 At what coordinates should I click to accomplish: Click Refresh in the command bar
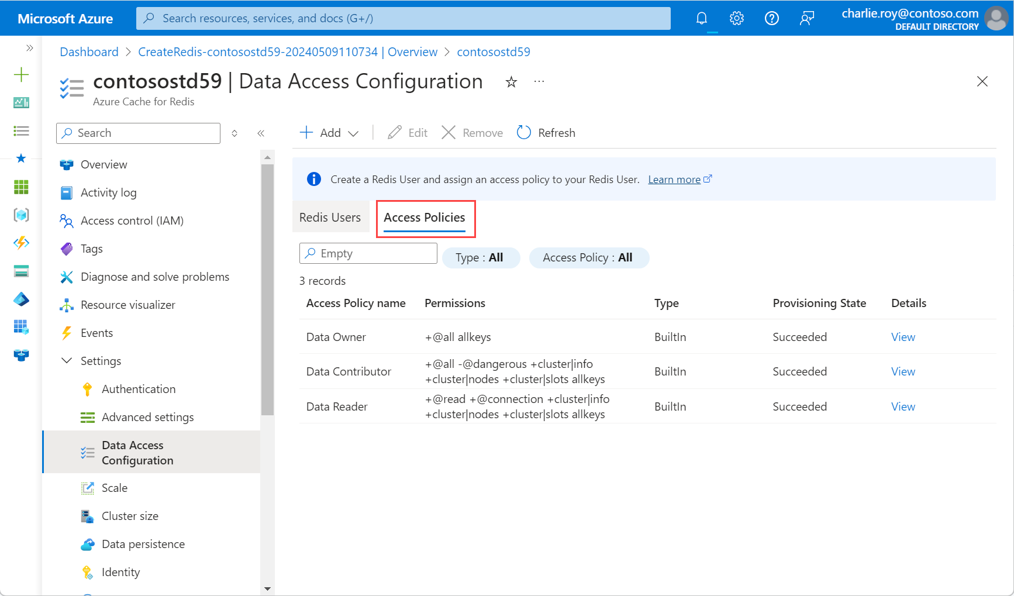pyautogui.click(x=546, y=132)
